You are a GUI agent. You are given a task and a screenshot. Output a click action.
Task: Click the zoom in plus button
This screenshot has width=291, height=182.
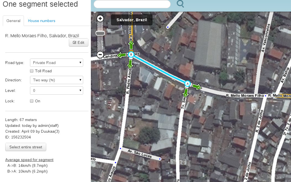pos(100,19)
